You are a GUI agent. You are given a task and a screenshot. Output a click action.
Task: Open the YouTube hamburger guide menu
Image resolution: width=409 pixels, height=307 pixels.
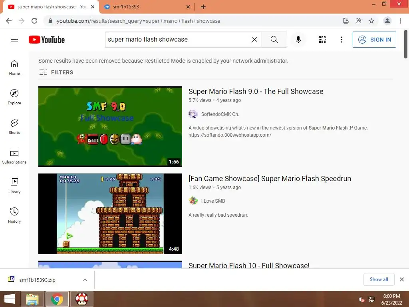click(14, 40)
